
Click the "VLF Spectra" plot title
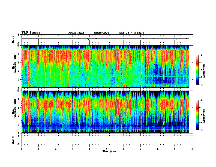pos(31,33)
